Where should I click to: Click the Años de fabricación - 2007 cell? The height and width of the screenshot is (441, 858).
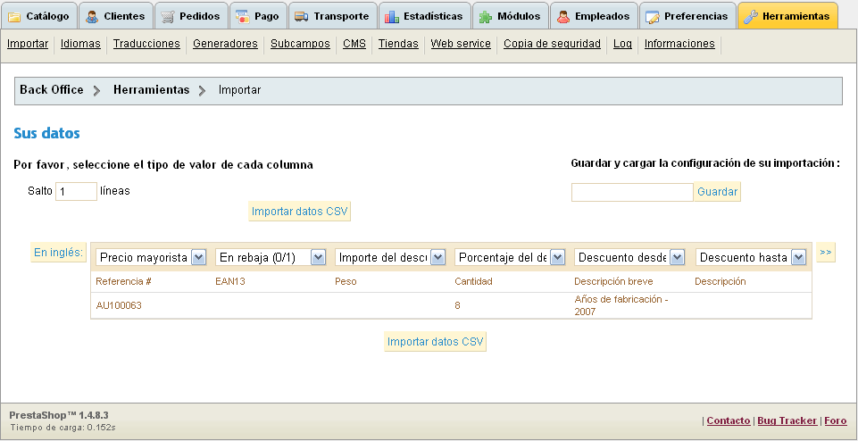621,306
